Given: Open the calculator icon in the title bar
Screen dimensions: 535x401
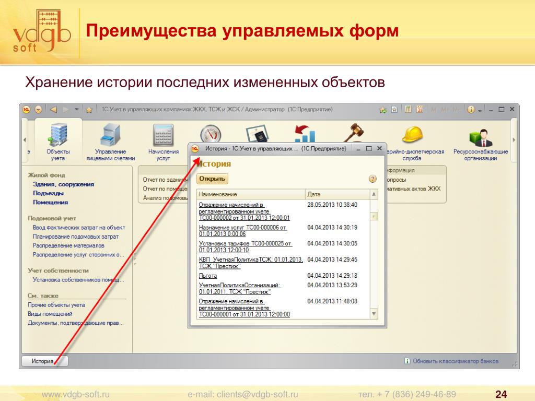Looking at the screenshot, I should coord(408,110).
